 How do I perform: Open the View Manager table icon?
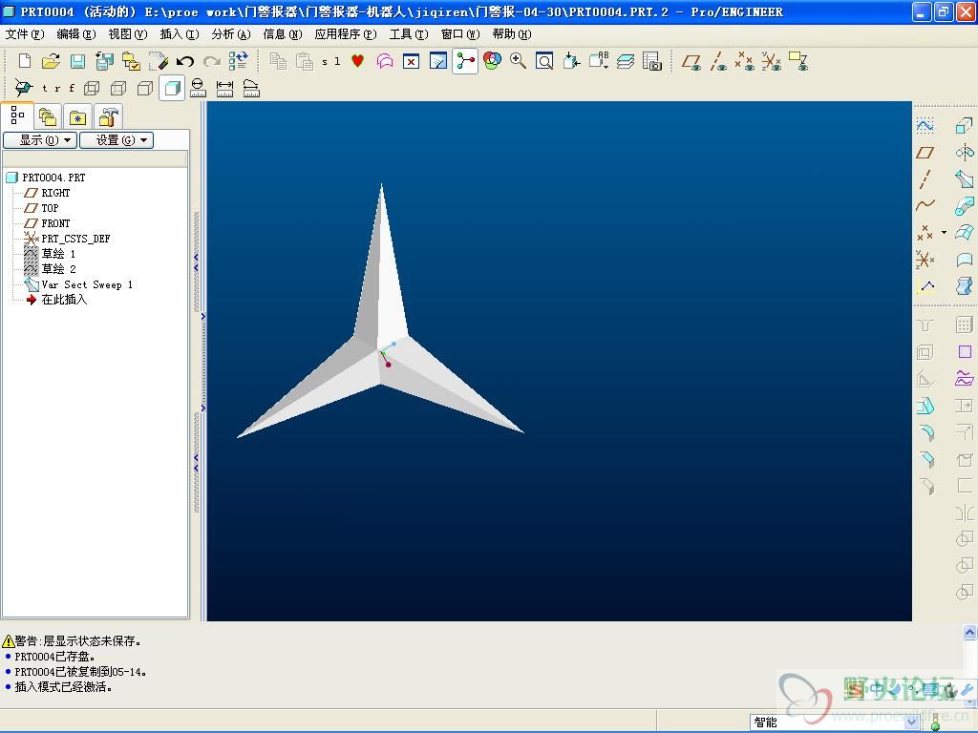click(651, 61)
